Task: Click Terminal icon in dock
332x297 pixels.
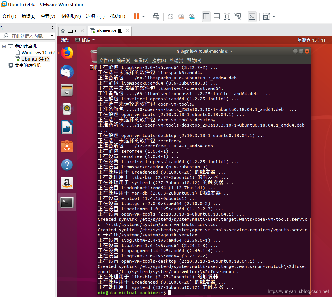Action: pos(67,202)
